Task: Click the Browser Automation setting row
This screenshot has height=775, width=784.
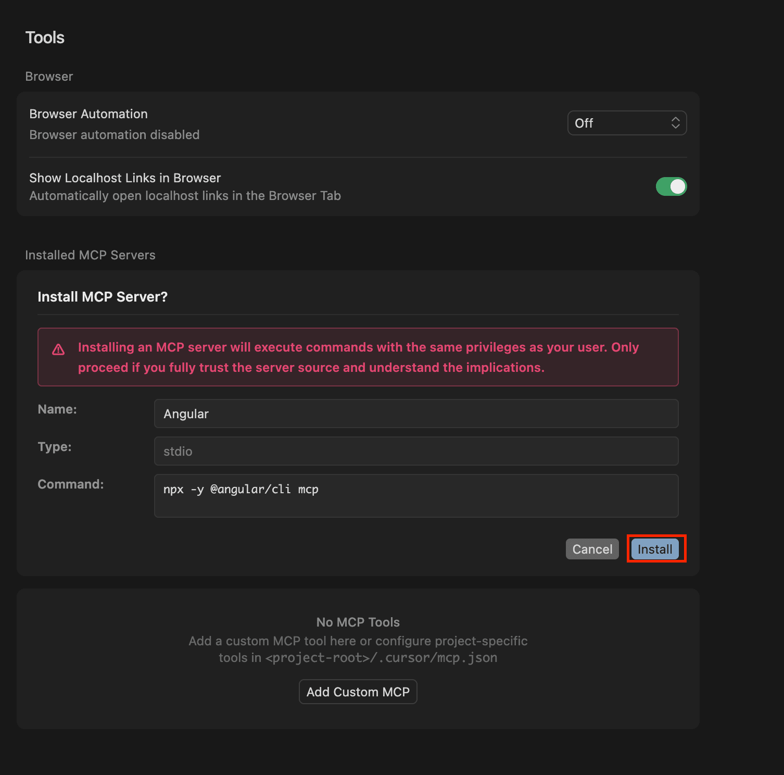Action: (208, 123)
